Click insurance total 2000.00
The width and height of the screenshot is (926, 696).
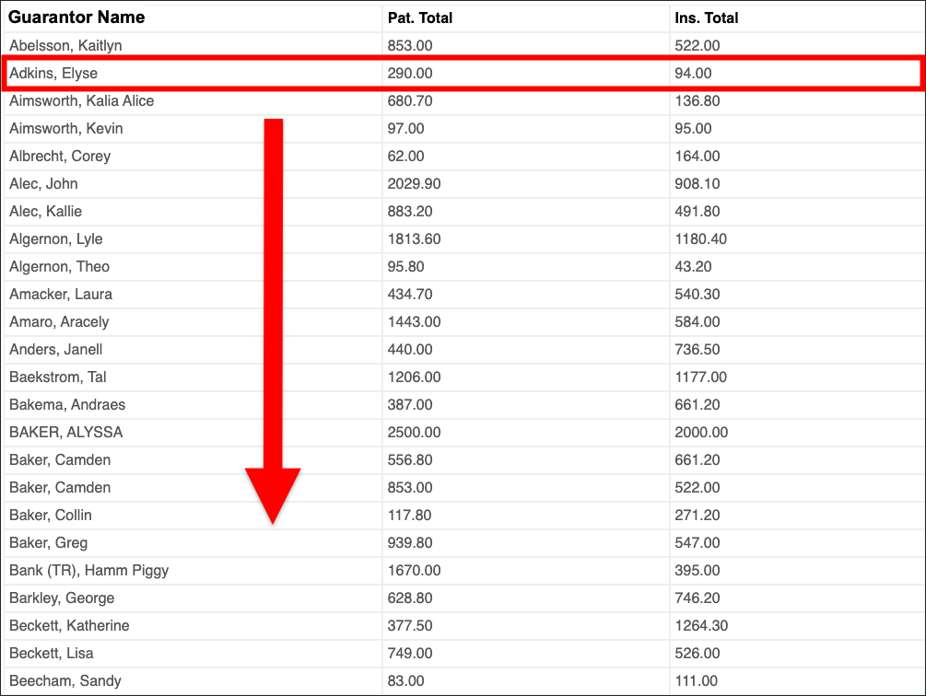(x=701, y=433)
